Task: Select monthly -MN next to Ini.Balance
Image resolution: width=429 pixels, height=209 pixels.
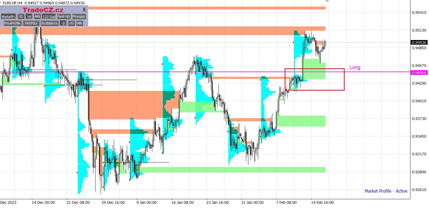Action: (x=79, y=23)
